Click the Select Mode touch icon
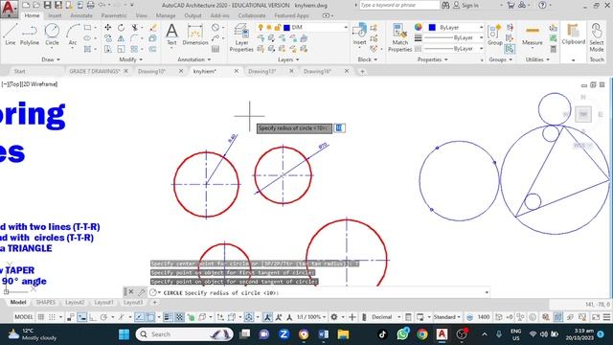The height and width of the screenshot is (345, 613). click(x=597, y=37)
